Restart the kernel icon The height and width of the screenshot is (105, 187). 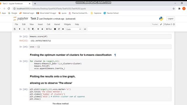(59, 29)
